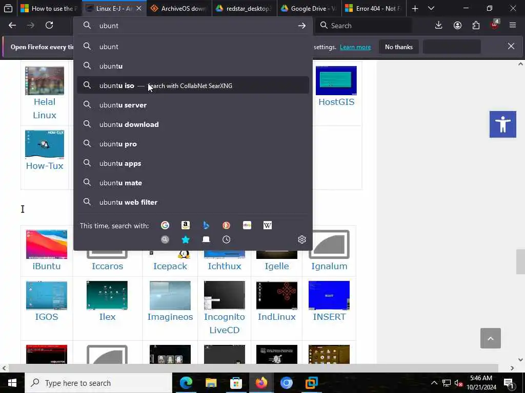Click the INSERT screenshot thumbnail

coord(329,295)
